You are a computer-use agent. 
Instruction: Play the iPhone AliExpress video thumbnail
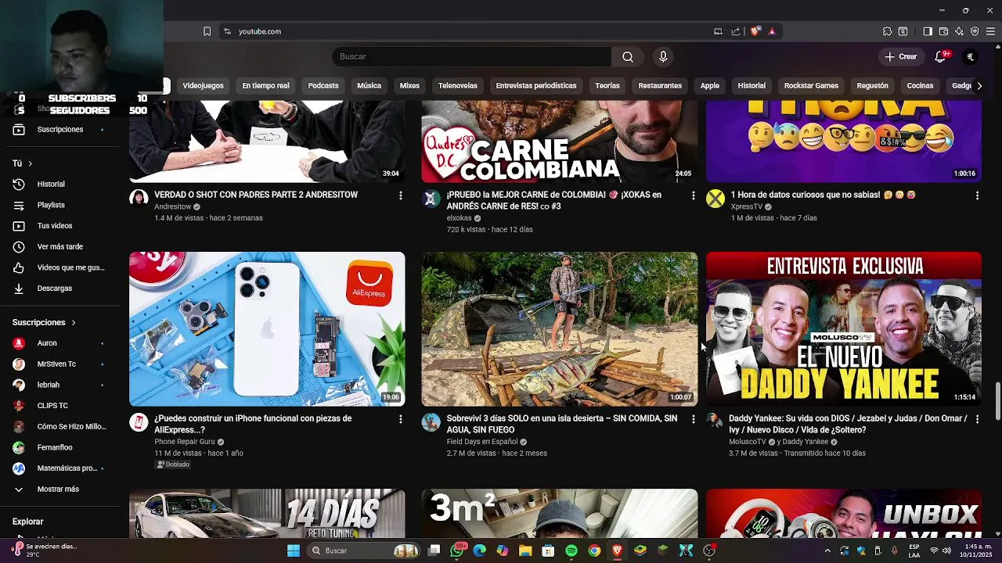coord(267,329)
